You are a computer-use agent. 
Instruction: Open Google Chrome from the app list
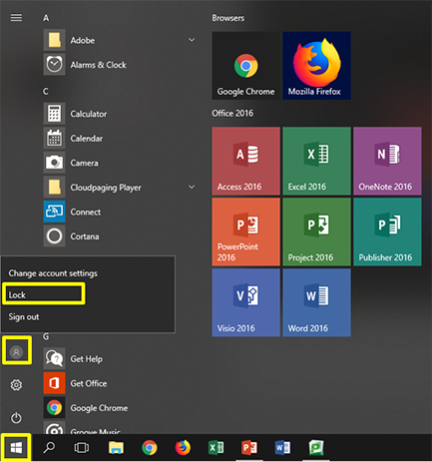coord(120,408)
